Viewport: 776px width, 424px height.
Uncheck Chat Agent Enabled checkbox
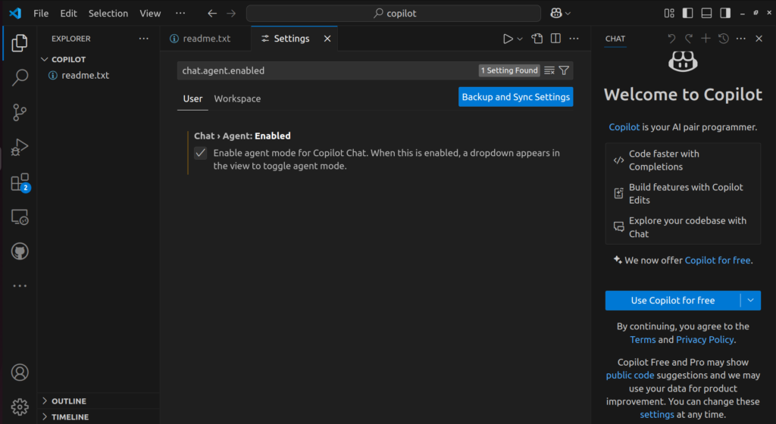[x=200, y=153]
